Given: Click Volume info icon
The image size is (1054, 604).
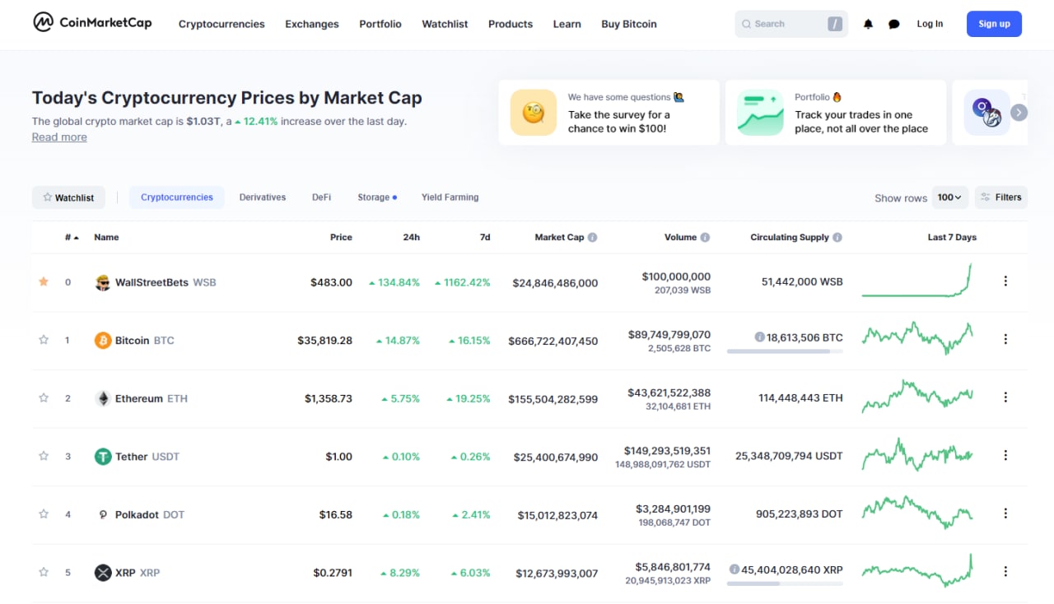Looking at the screenshot, I should coord(705,237).
